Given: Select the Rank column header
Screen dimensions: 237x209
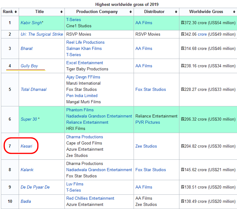Looking at the screenshot, I should (x=10, y=12).
